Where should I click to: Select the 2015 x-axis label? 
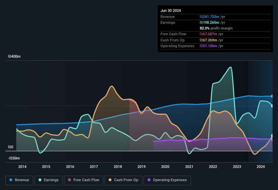(46, 167)
